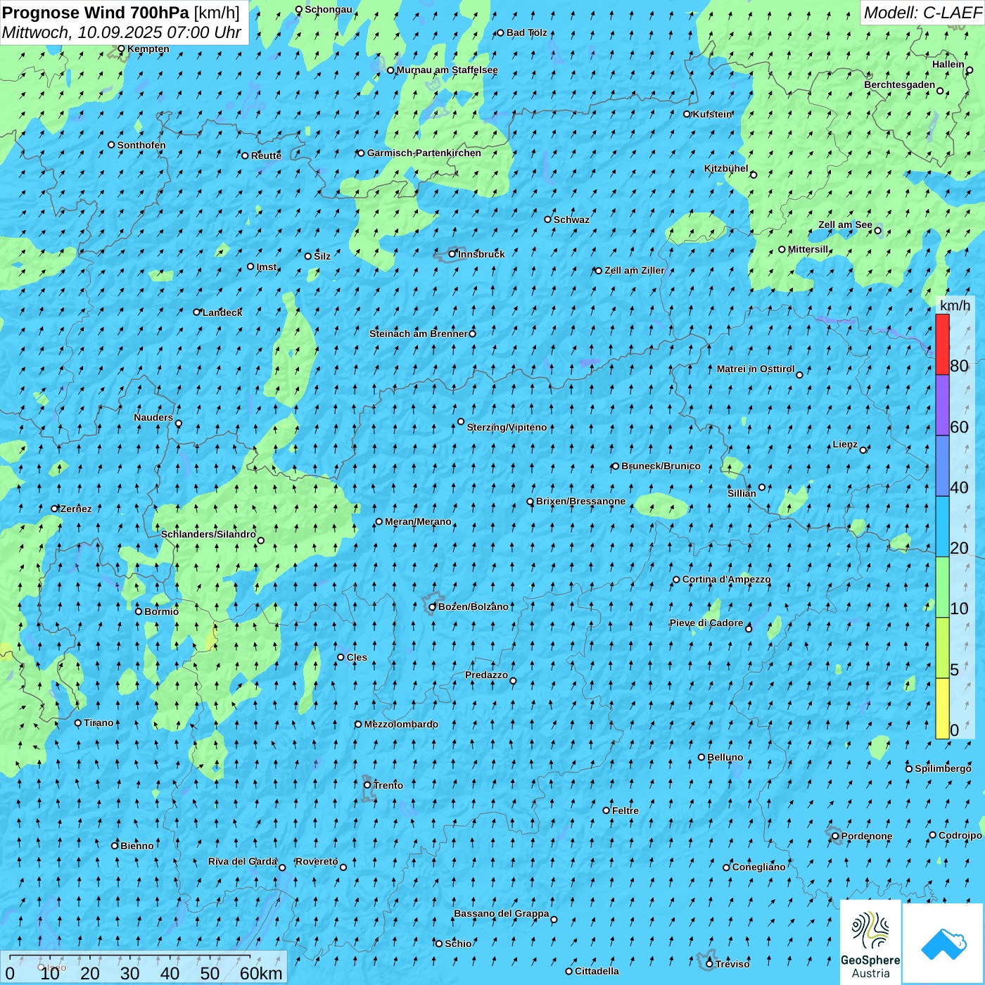Click the 'Berchtesgaden' label
Image resolution: width=985 pixels, height=985 pixels.
click(900, 84)
